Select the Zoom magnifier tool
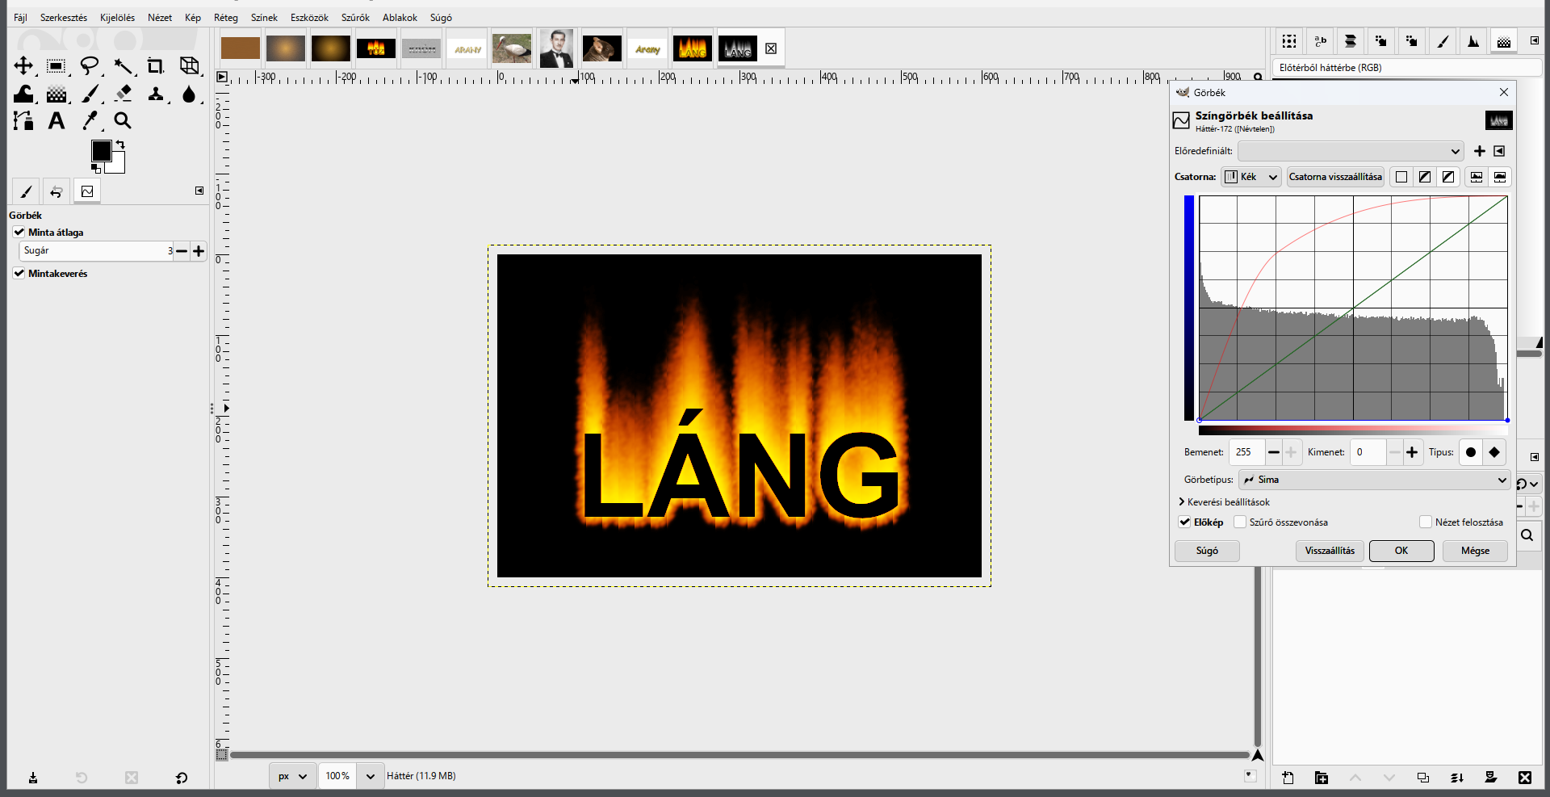 click(x=123, y=121)
